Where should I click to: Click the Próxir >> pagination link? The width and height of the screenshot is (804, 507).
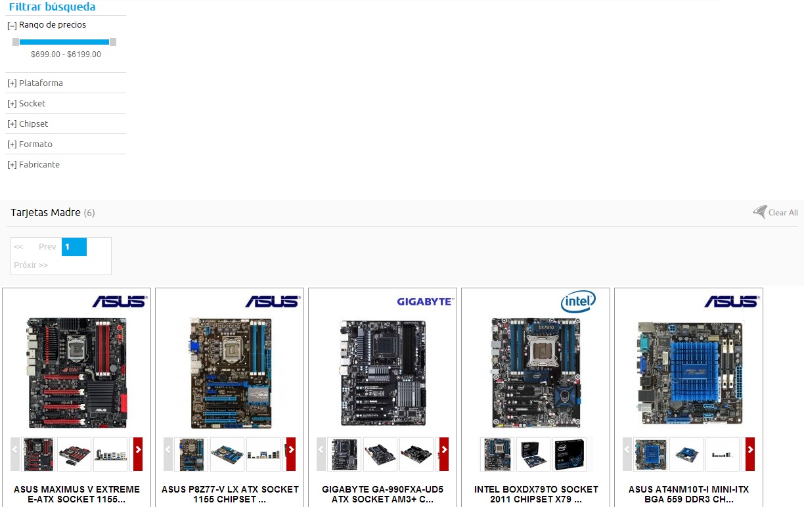(x=31, y=265)
